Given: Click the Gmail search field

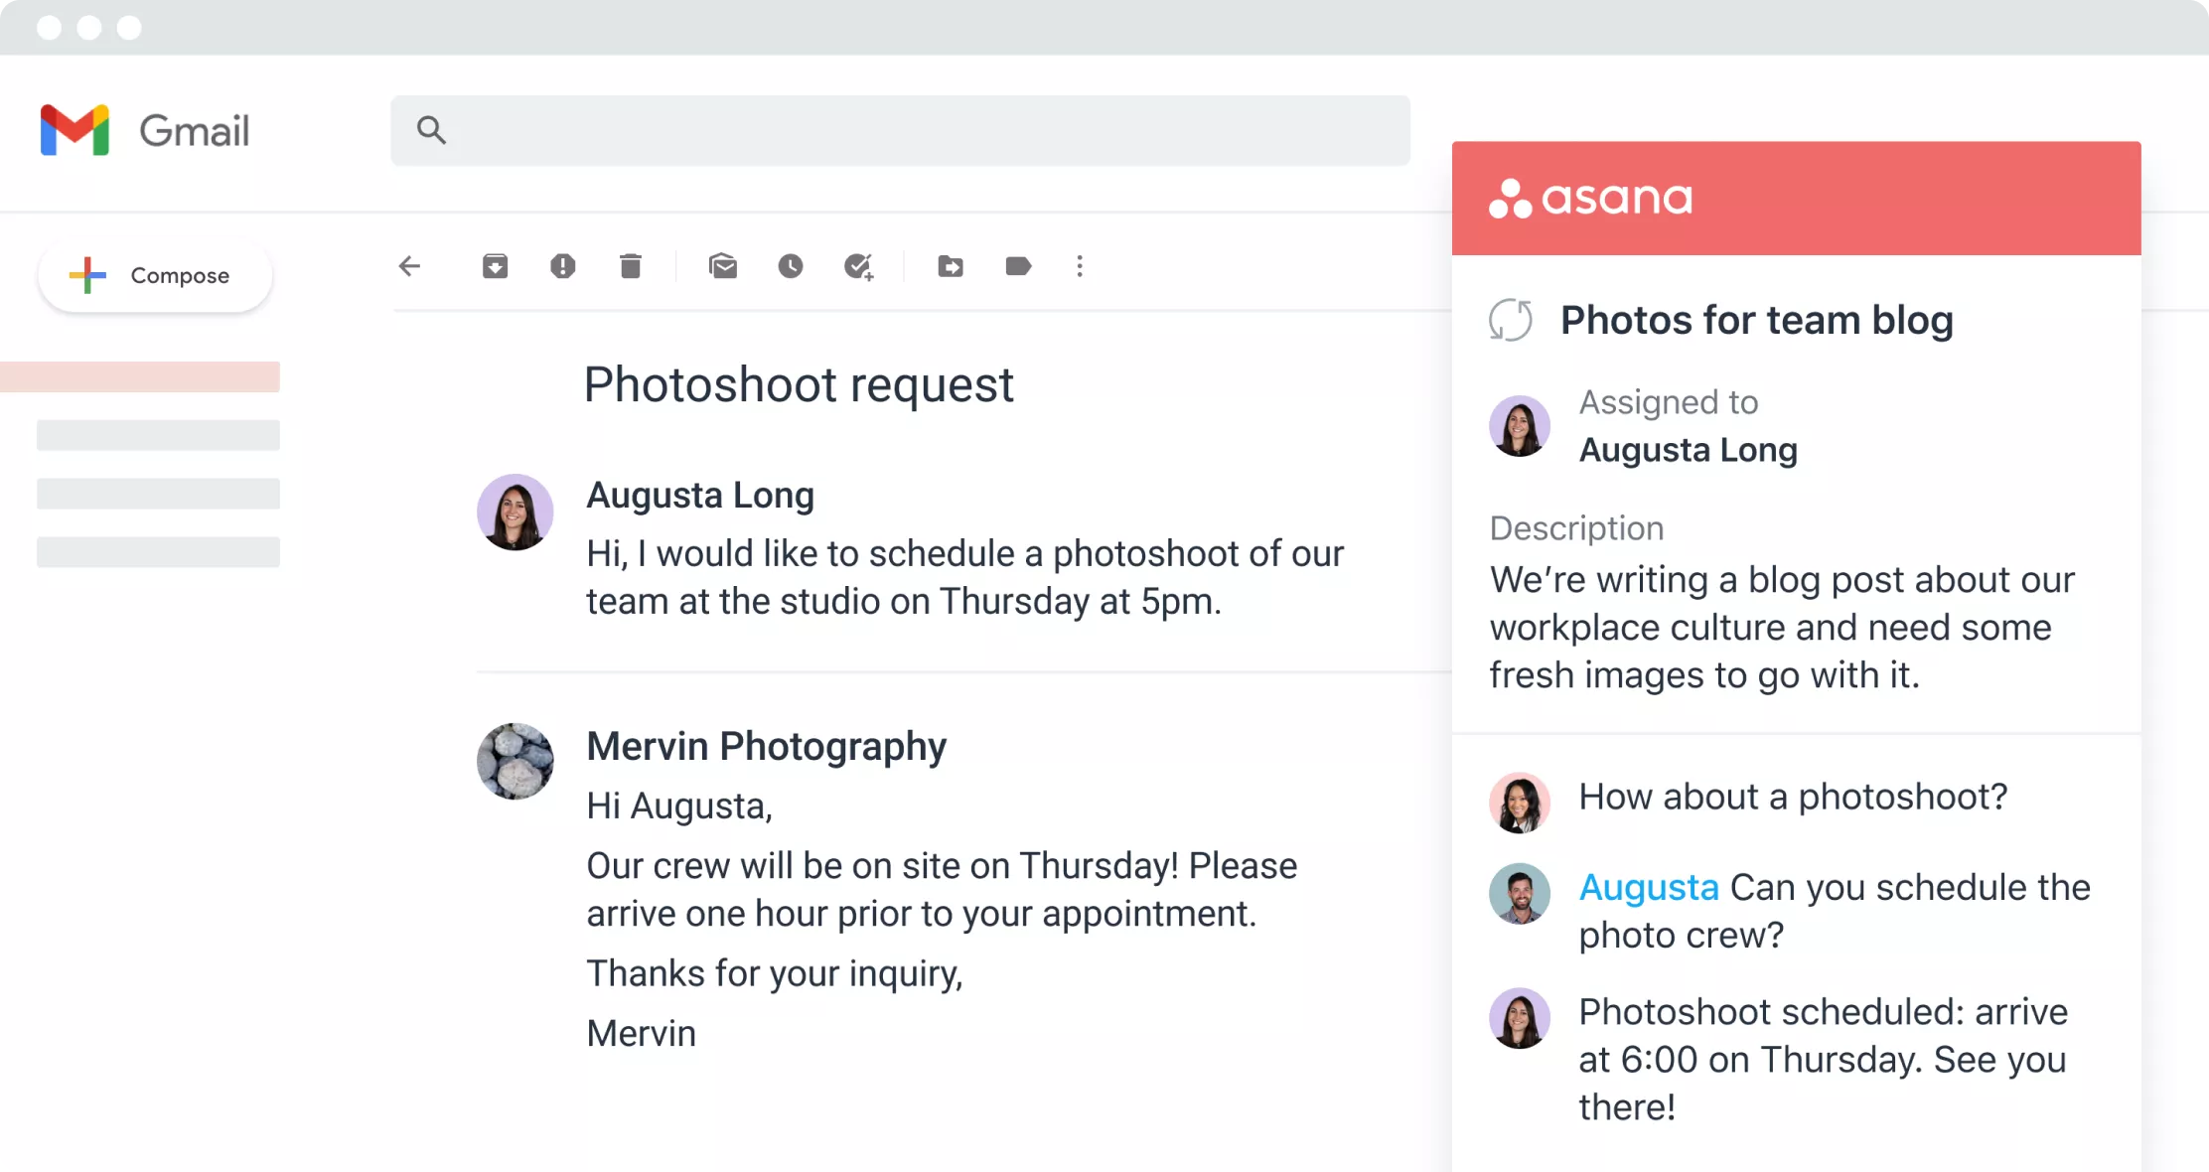Looking at the screenshot, I should (x=900, y=130).
